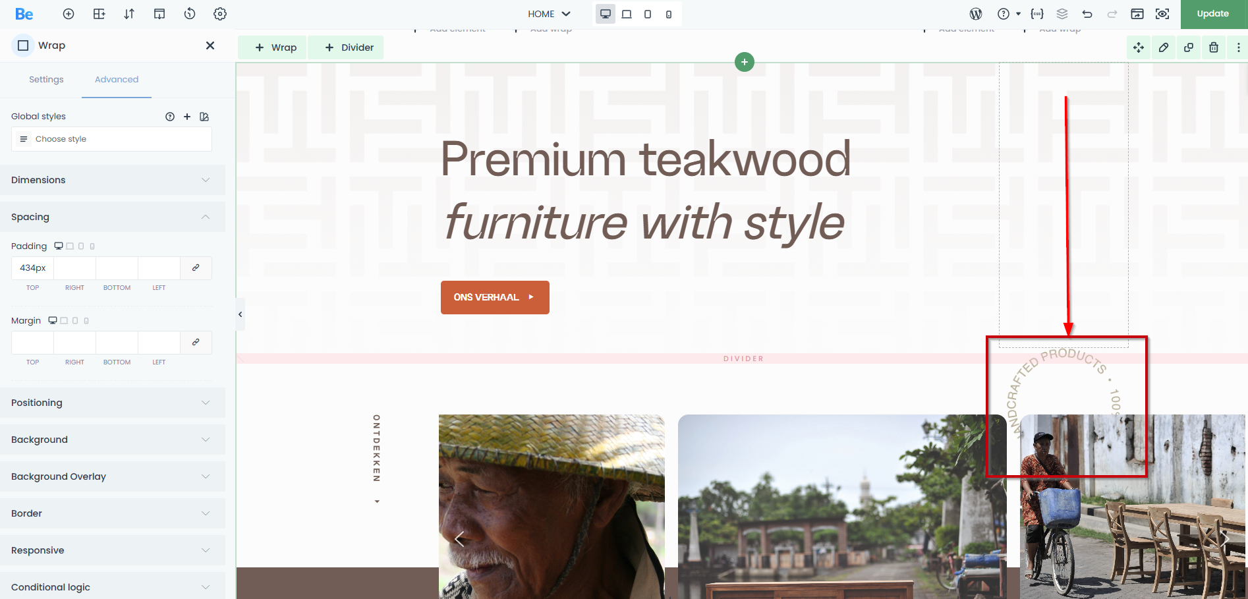The height and width of the screenshot is (599, 1248).
Task: Click the edit wrap pencil icon
Action: [1164, 47]
